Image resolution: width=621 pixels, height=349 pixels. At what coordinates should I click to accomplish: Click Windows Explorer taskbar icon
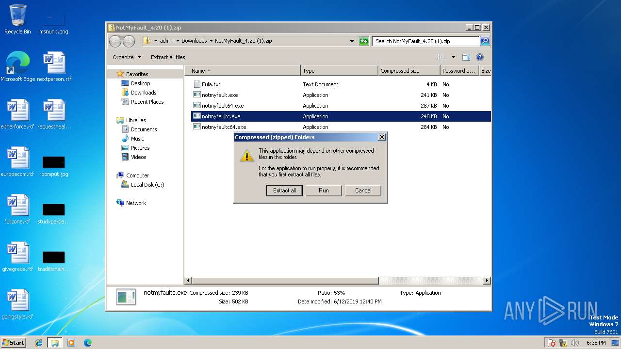tap(55, 343)
